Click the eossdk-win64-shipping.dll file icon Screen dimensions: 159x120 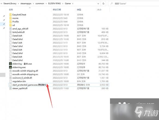point(10,71)
